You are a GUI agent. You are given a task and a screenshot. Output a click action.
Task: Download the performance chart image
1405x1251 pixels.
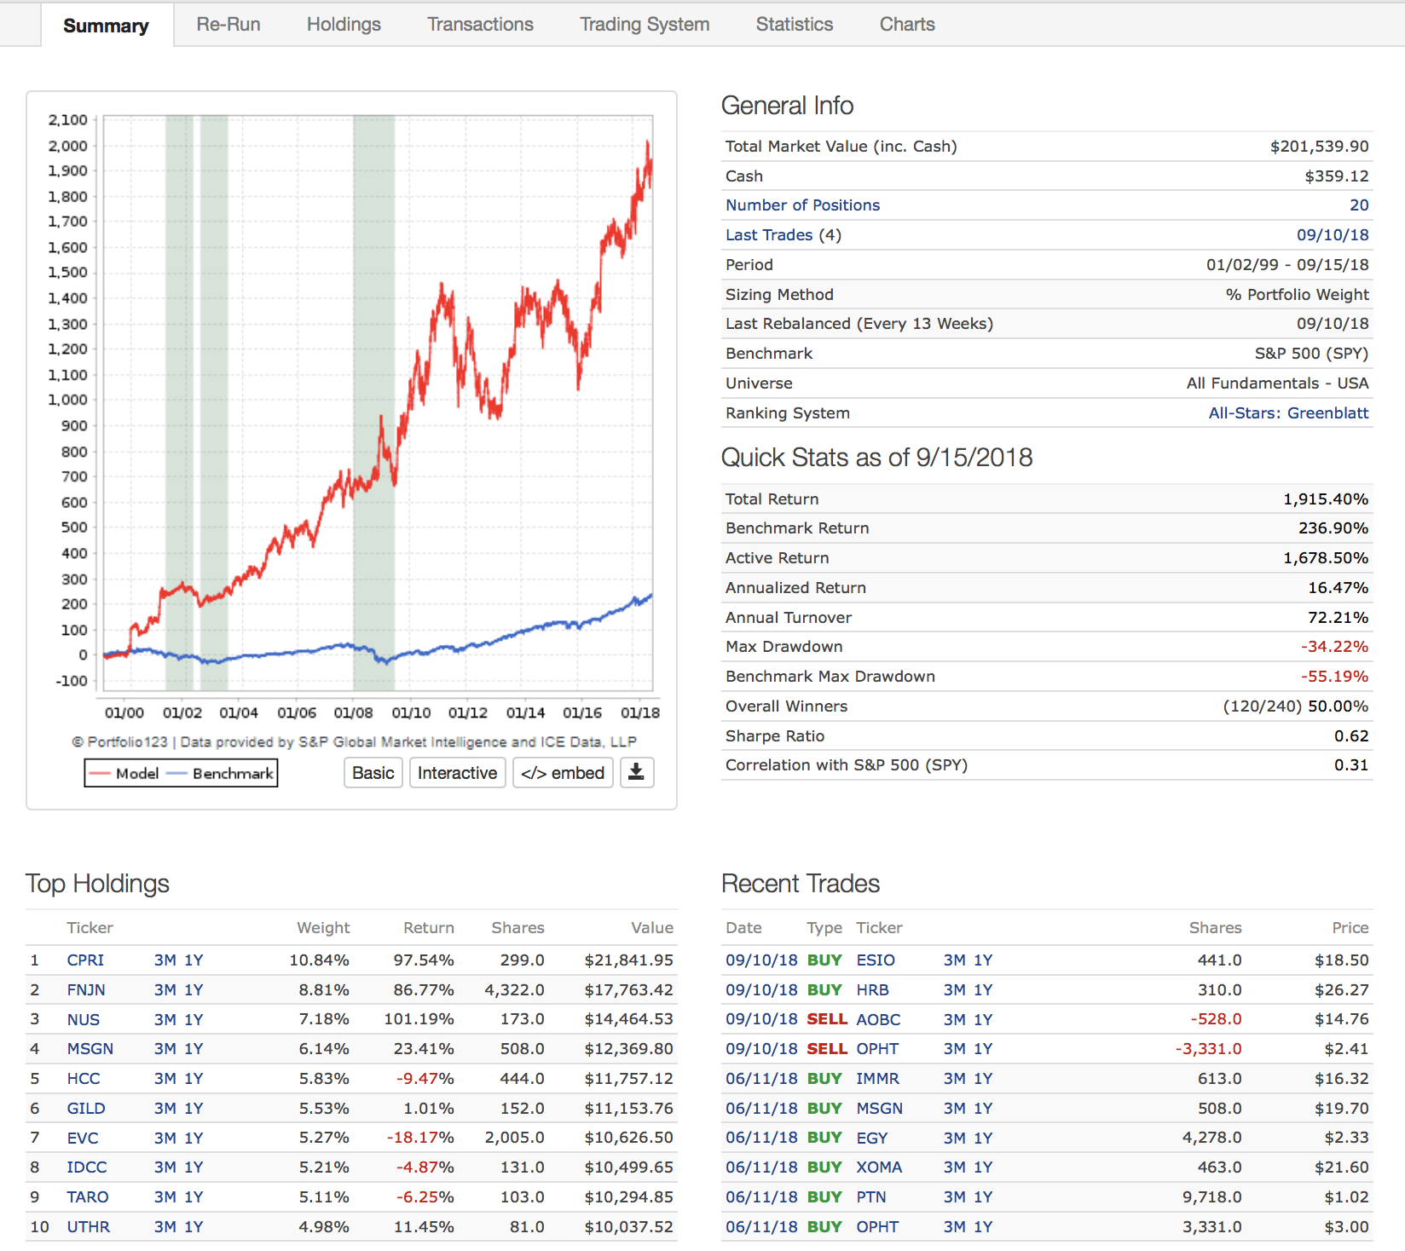coord(636,773)
